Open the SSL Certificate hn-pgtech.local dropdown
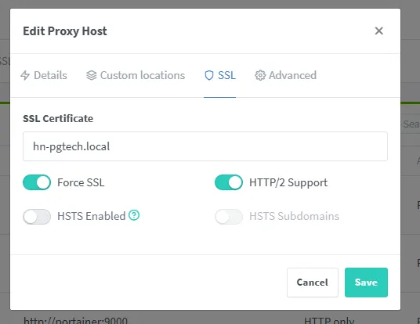 click(x=205, y=146)
